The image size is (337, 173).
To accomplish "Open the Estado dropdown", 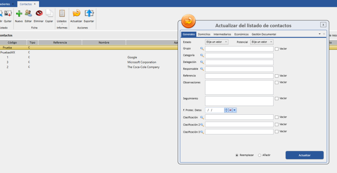I will [x=217, y=42].
